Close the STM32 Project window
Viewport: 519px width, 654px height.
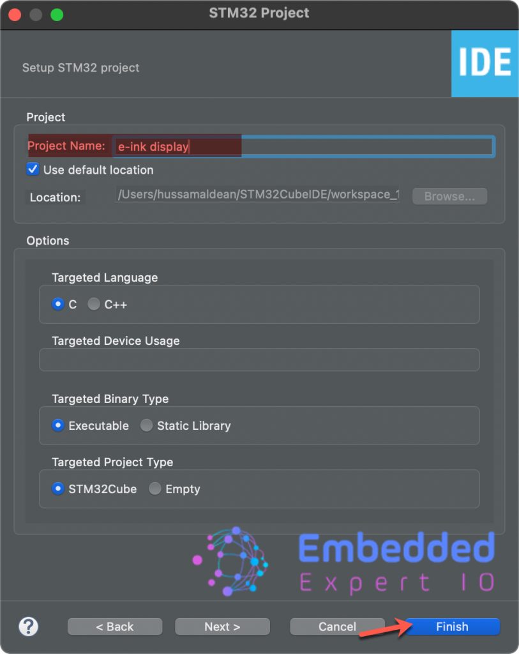(15, 15)
